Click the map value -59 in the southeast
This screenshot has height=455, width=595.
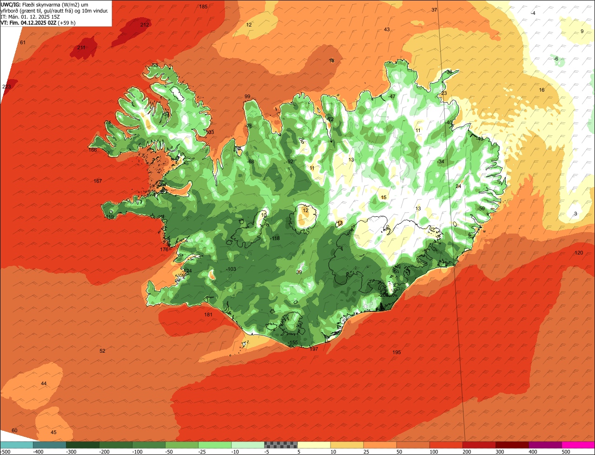(x=481, y=208)
